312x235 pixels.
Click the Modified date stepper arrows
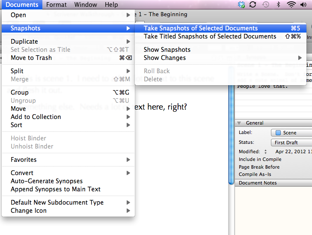pyautogui.click(x=265, y=152)
